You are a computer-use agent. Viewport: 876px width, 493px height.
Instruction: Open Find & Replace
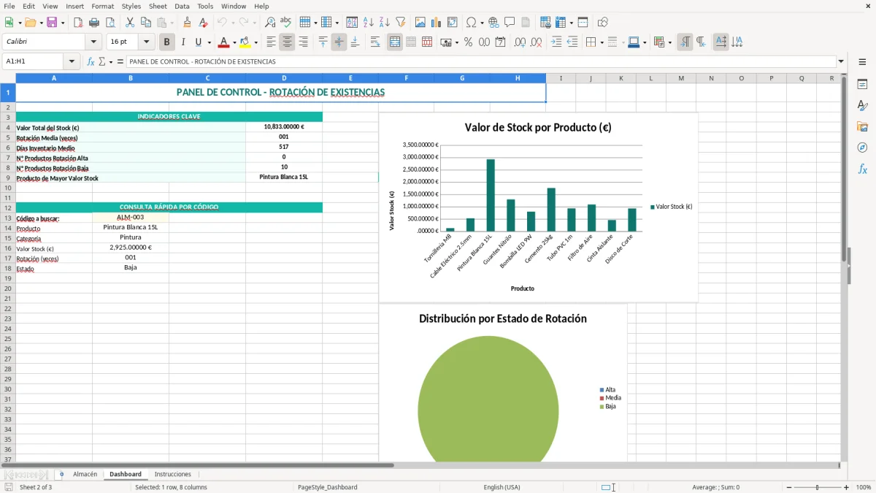coord(270,23)
